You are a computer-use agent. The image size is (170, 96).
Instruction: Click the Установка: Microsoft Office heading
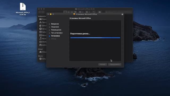pos(80,18)
